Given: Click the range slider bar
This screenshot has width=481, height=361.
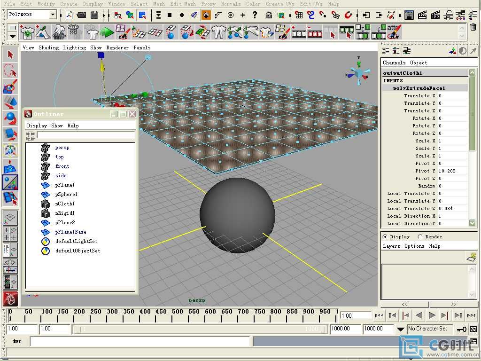Looking at the screenshot, I should (201, 329).
